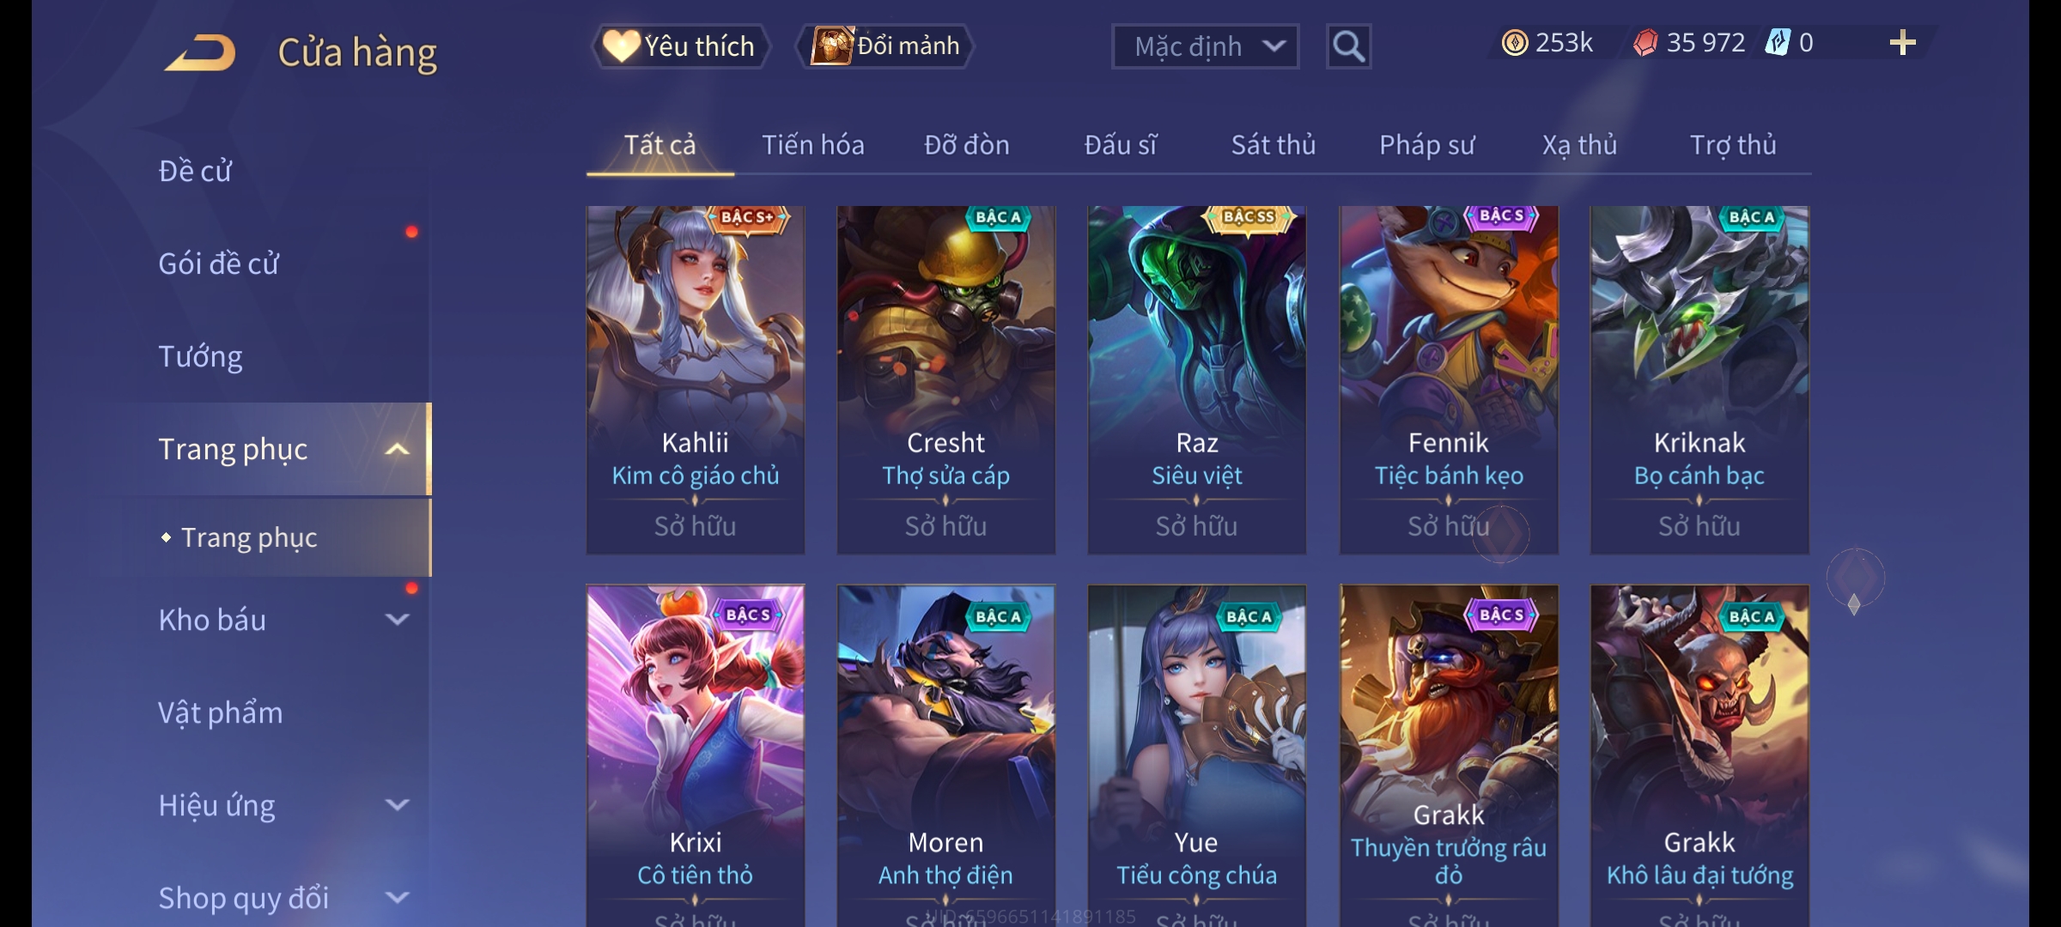
Task: Tap the red gem currency icon
Action: [1645, 43]
